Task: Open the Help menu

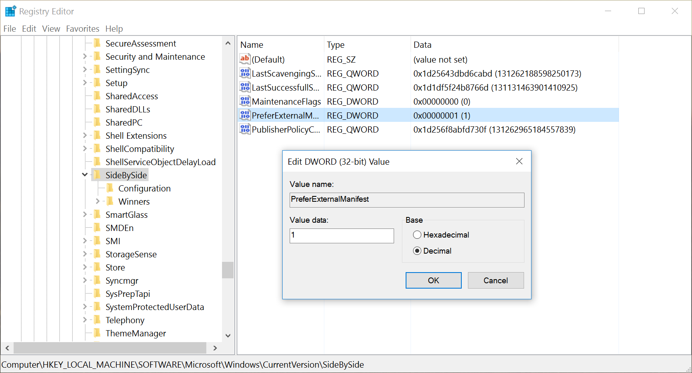Action: 114,28
